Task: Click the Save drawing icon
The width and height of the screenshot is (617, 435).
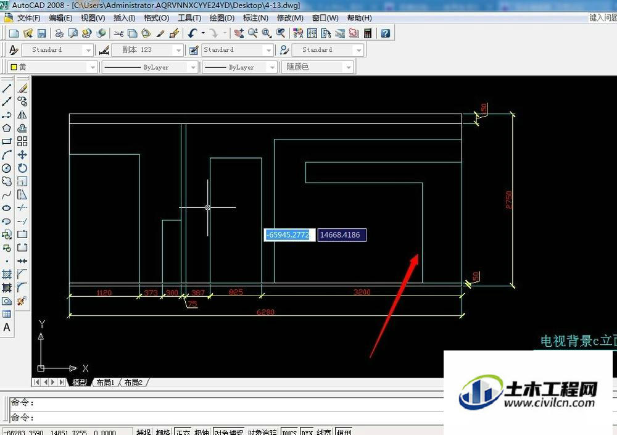Action: tap(42, 33)
